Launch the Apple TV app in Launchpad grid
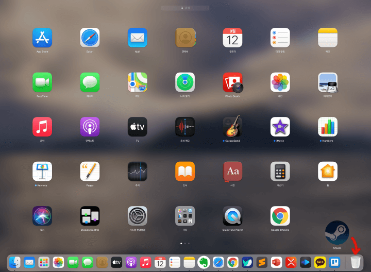This screenshot has width=371, height=272. (x=138, y=127)
